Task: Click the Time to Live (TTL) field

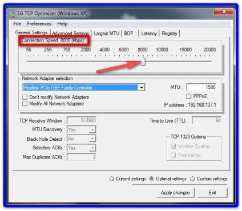Action: (x=207, y=120)
